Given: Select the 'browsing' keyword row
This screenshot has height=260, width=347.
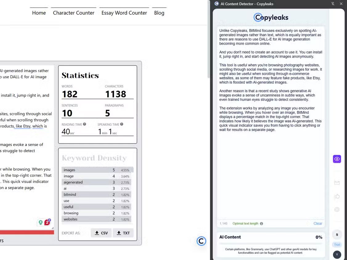Looking at the screenshot, I should (96, 213).
